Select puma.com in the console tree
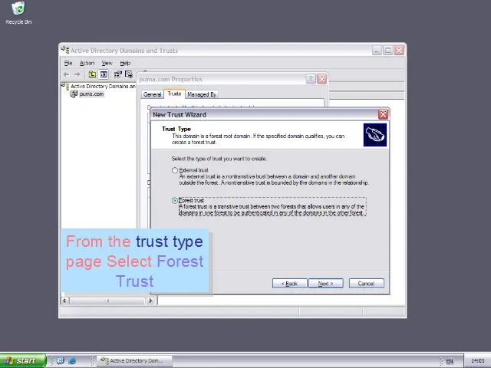Screen dimensions: 491x368 click(x=91, y=94)
